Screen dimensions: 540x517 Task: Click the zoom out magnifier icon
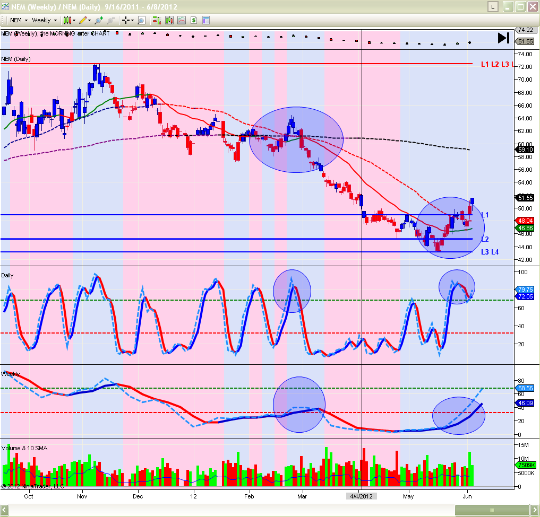110,20
